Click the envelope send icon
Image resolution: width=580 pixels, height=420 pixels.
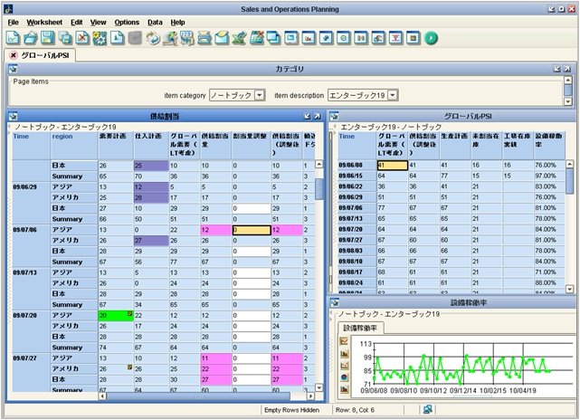tap(222, 38)
